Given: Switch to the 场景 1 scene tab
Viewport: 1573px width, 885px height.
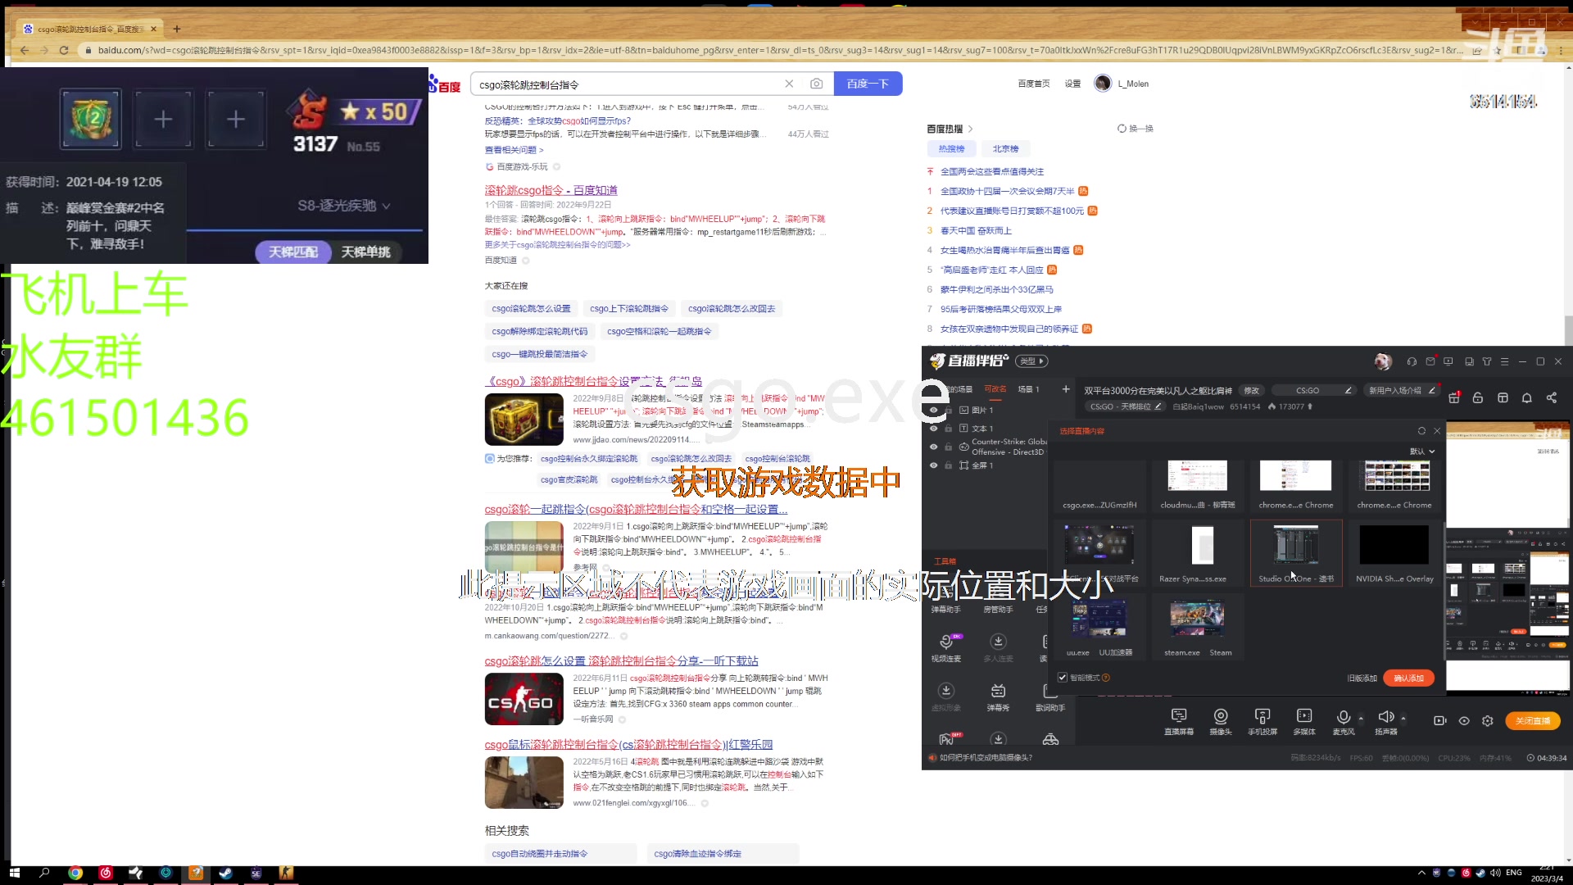Looking at the screenshot, I should (1028, 389).
